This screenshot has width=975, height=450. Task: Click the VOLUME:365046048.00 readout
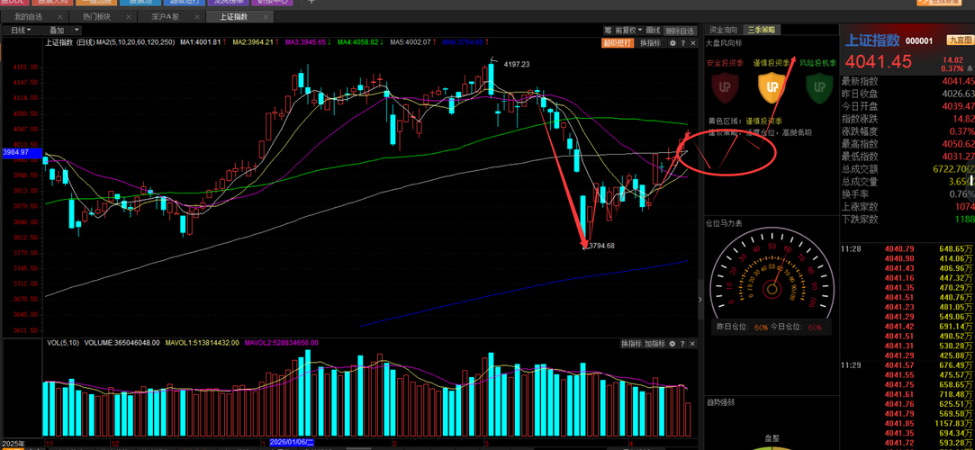122,343
